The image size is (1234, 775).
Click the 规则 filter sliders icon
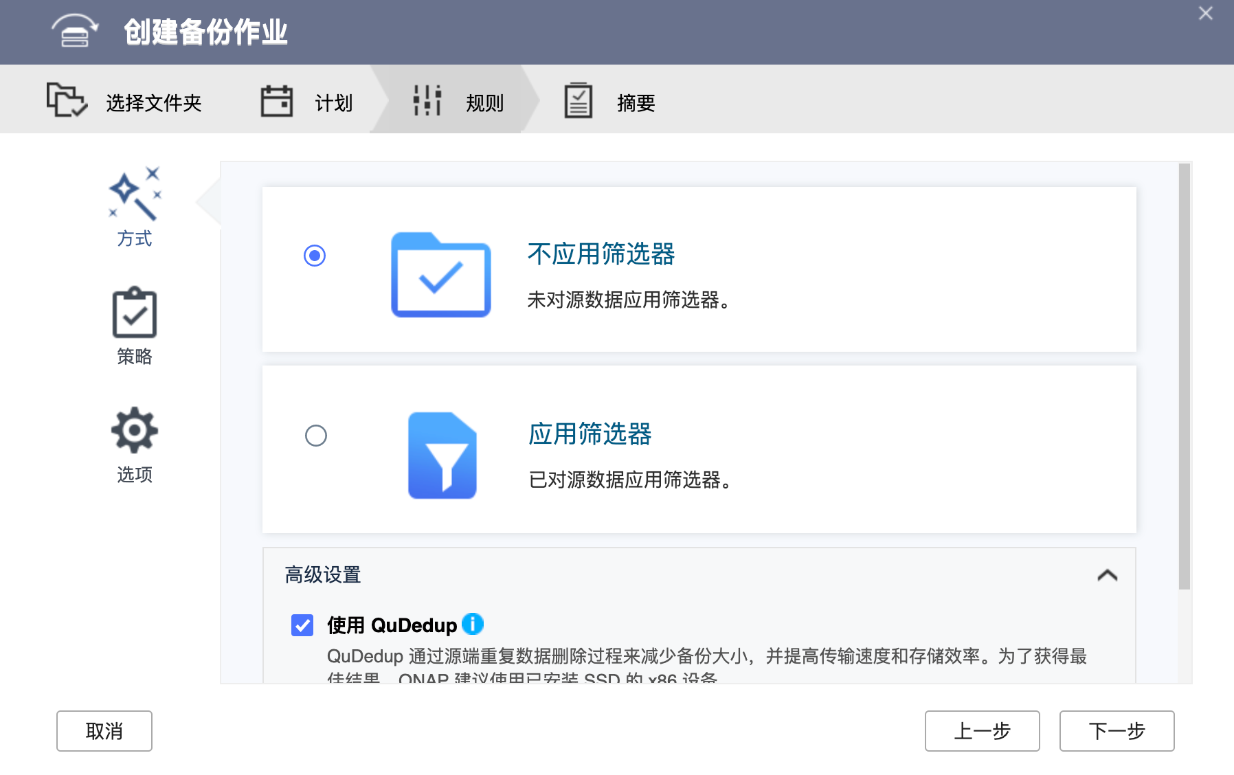426,100
